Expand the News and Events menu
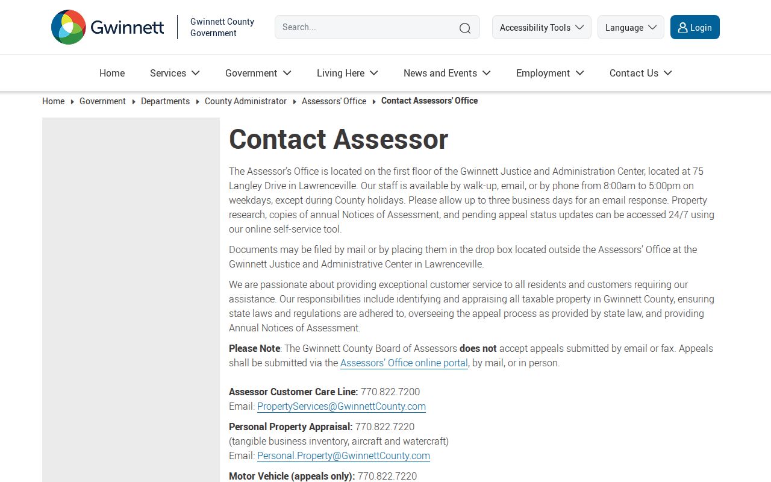771x482 pixels. (447, 73)
